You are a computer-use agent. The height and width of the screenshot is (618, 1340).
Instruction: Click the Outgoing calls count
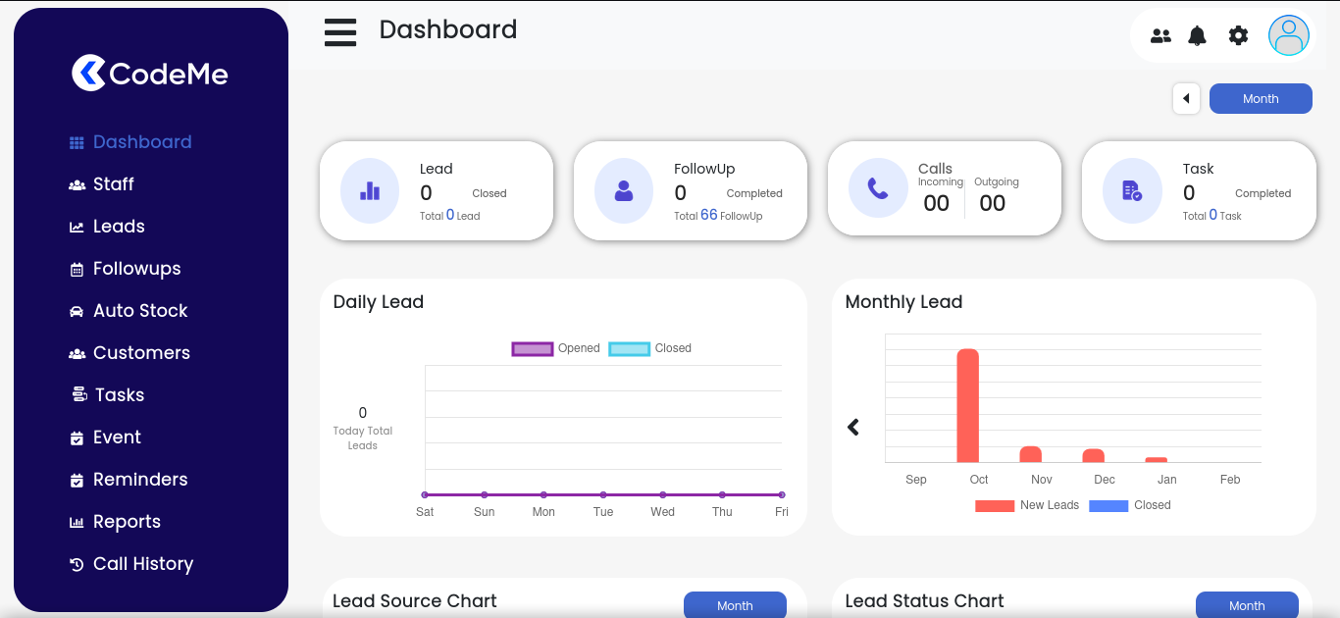[993, 203]
